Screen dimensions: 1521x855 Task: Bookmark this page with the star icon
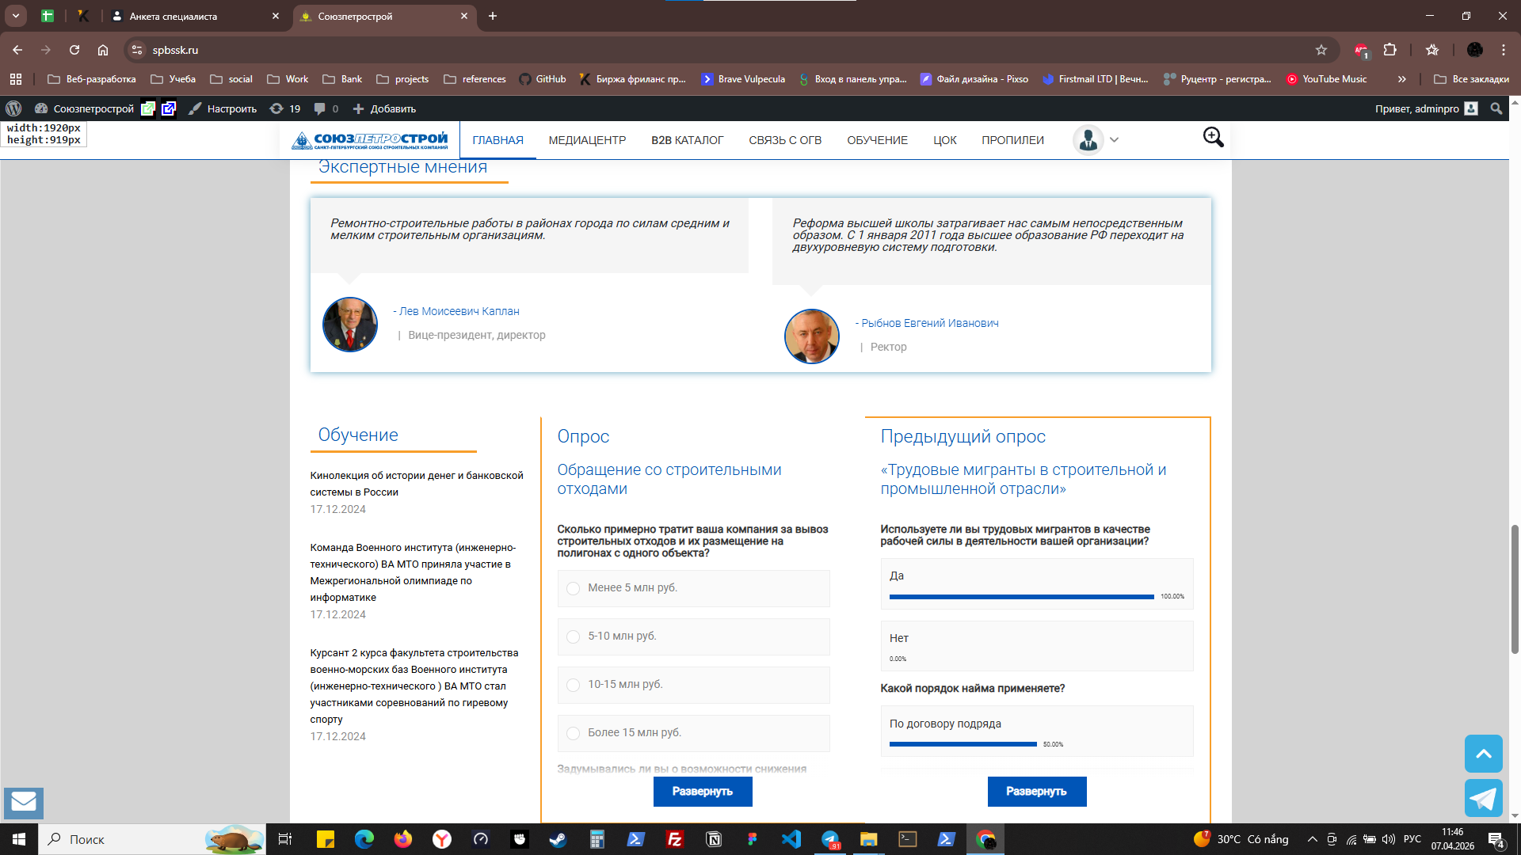tap(1321, 50)
